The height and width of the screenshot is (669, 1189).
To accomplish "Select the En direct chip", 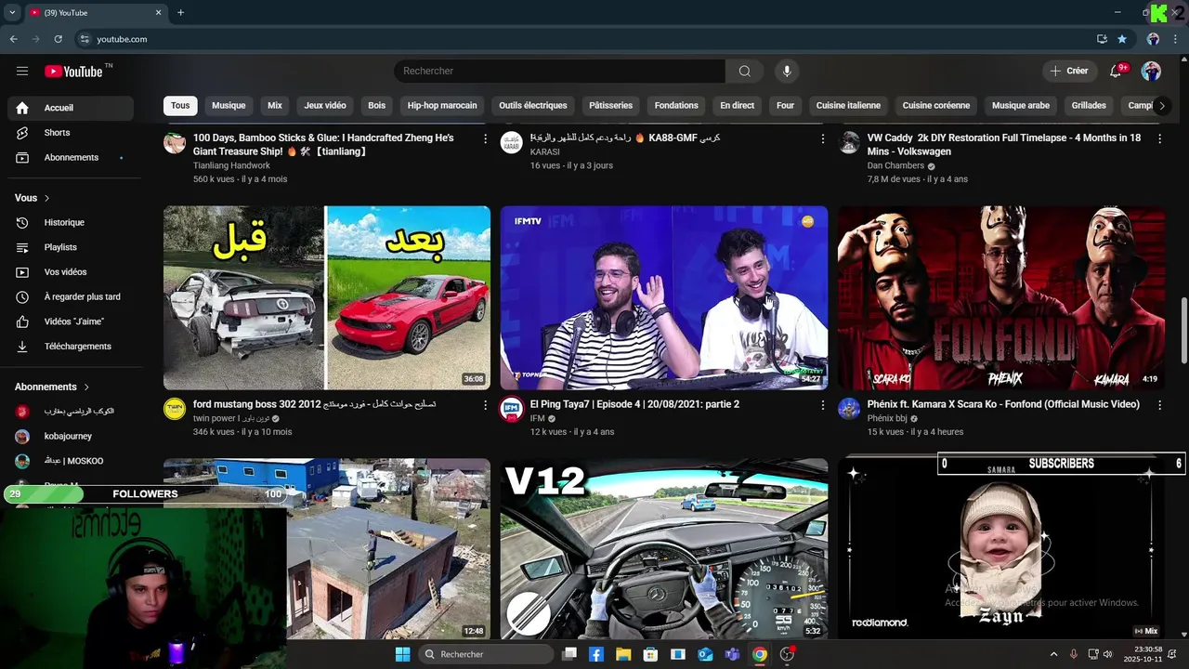I will click(738, 106).
